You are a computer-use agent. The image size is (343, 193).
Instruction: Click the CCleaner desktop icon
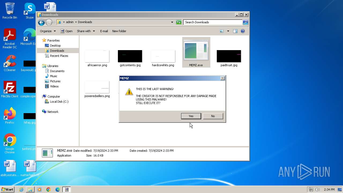[x=10, y=64]
